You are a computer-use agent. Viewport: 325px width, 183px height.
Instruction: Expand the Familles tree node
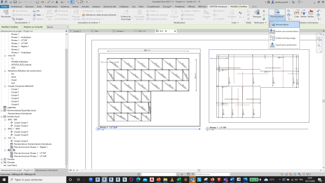[x=2, y=159]
